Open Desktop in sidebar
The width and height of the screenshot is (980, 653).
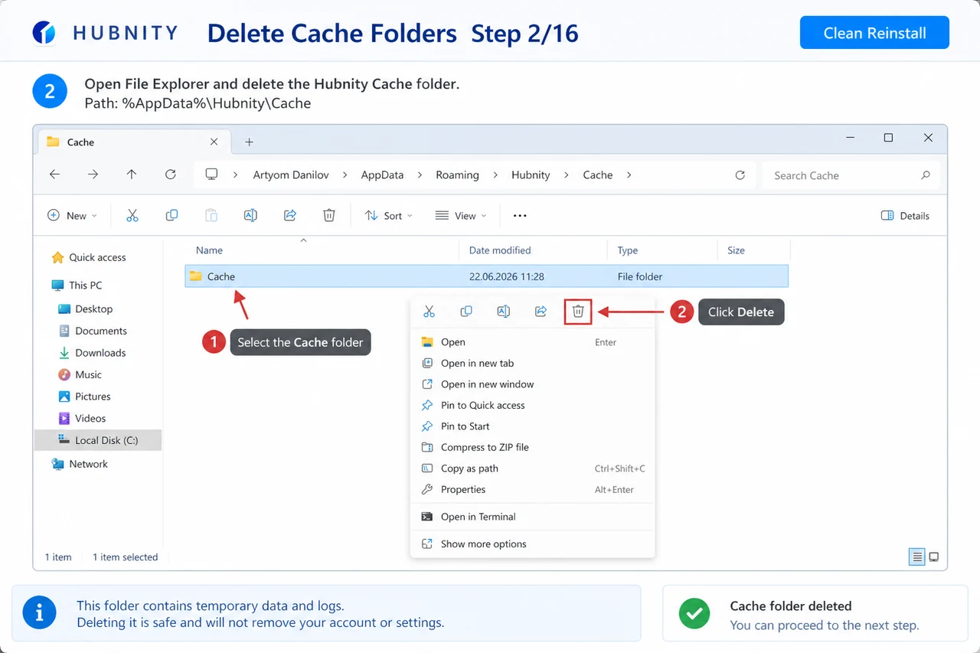(86, 309)
